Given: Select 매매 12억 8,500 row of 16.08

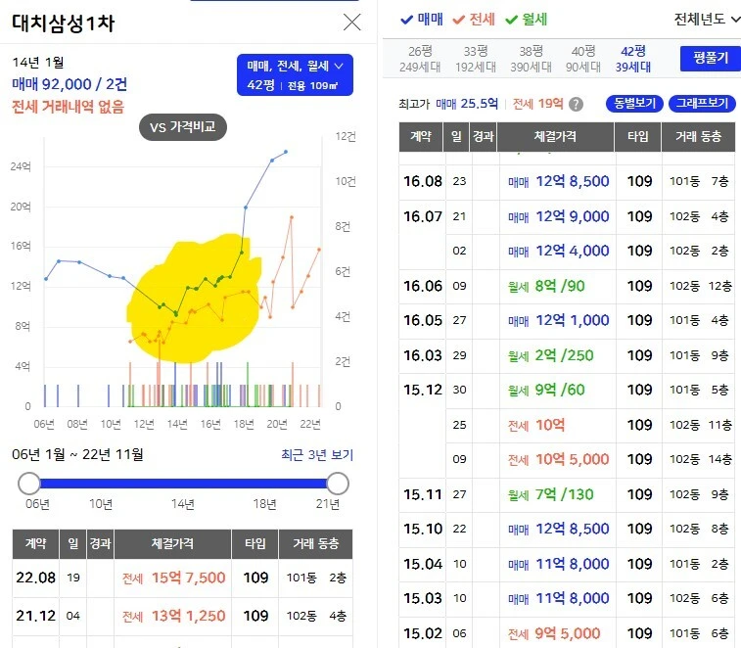Looking at the screenshot, I should click(x=567, y=181).
